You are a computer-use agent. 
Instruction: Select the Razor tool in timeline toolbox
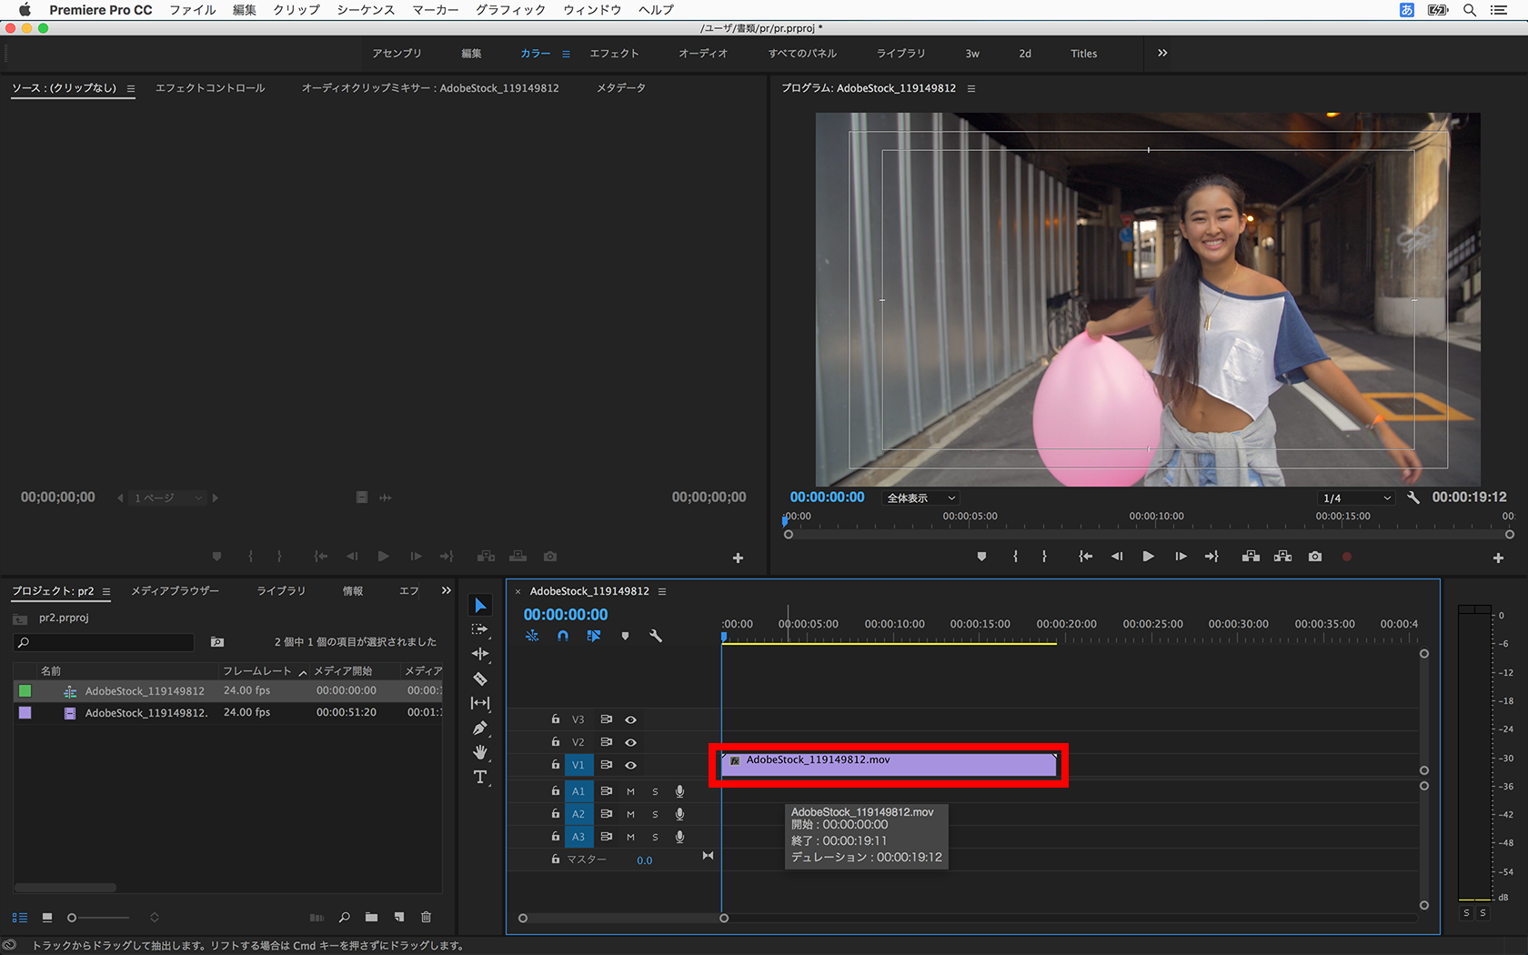480,679
